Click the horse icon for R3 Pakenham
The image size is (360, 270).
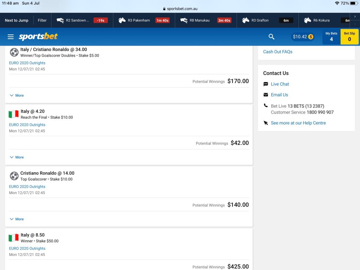tap(122, 20)
